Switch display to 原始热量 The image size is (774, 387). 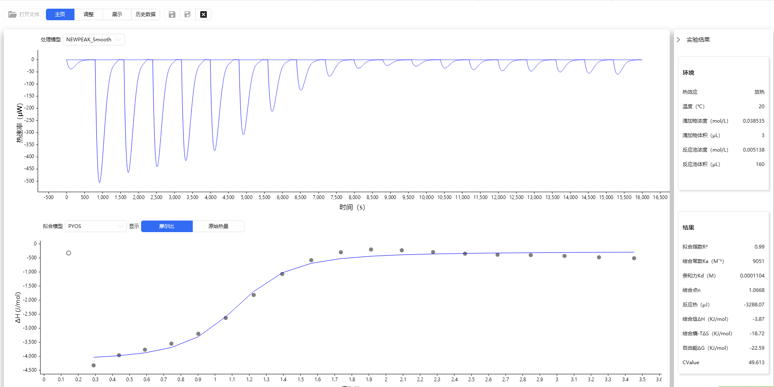point(218,226)
